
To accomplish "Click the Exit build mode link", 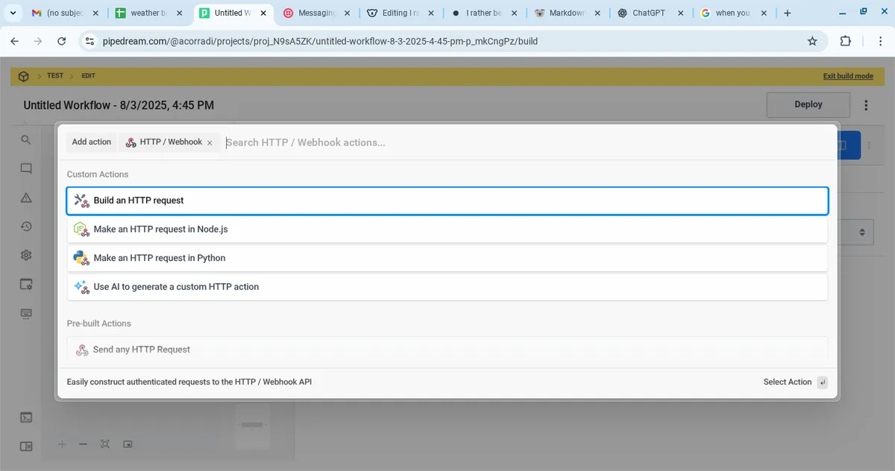I will click(x=847, y=76).
